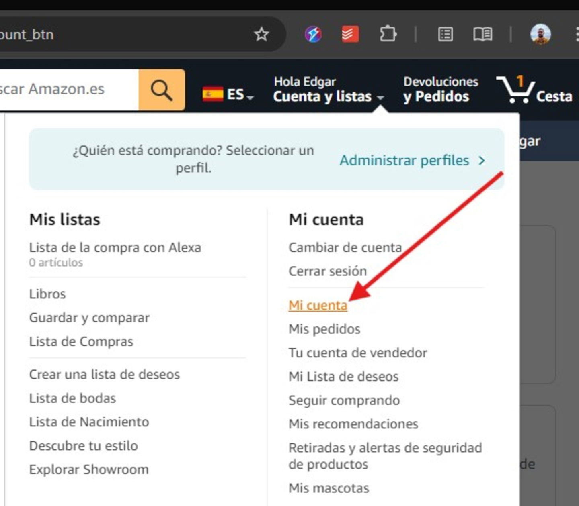Image resolution: width=579 pixels, height=506 pixels.
Task: Open the orange Mi cuenta link
Action: [318, 305]
